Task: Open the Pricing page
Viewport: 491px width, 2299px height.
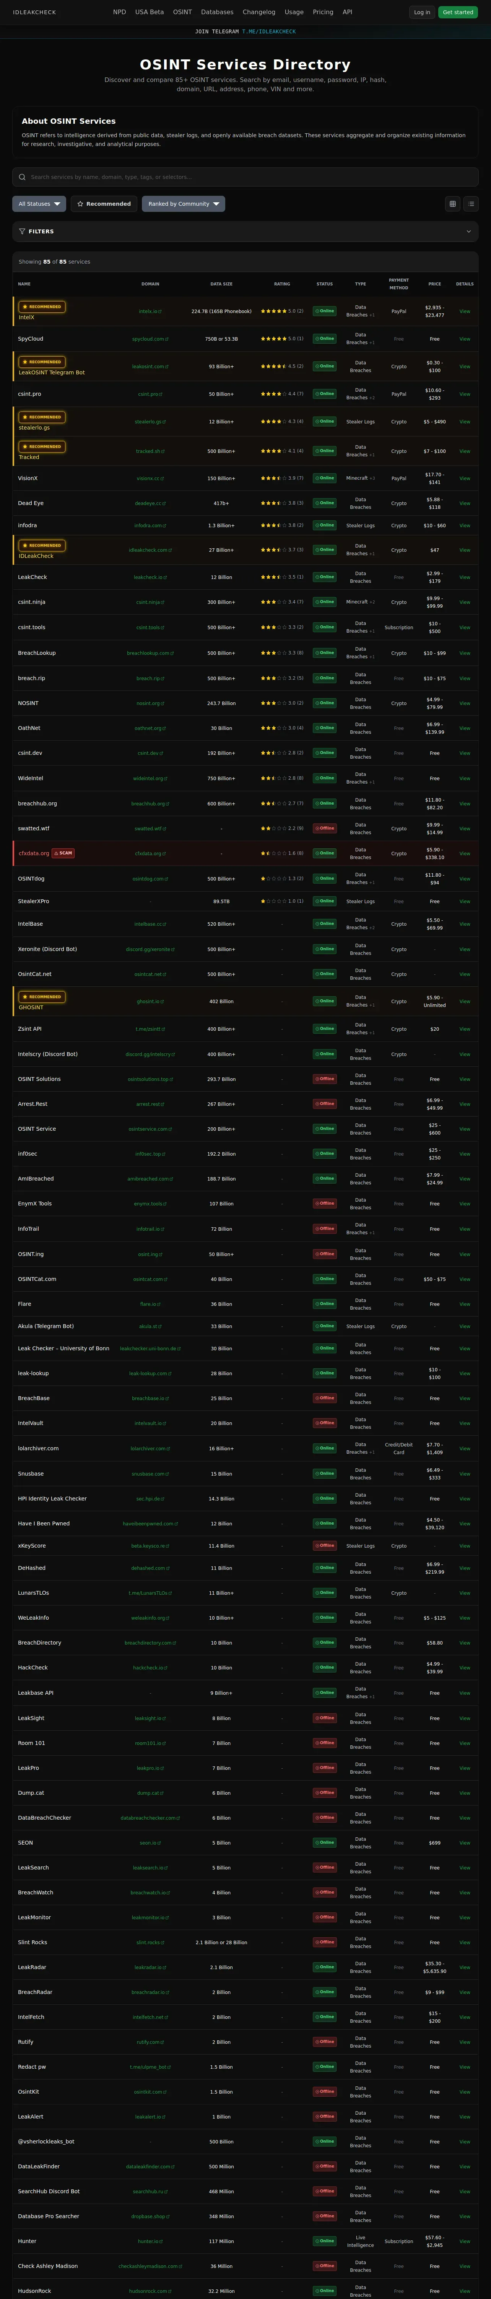Action: [324, 13]
